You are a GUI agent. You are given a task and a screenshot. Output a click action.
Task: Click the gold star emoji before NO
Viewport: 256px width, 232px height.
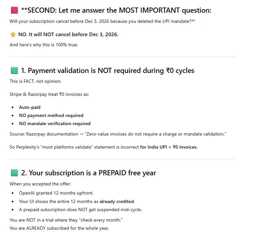tap(13, 35)
